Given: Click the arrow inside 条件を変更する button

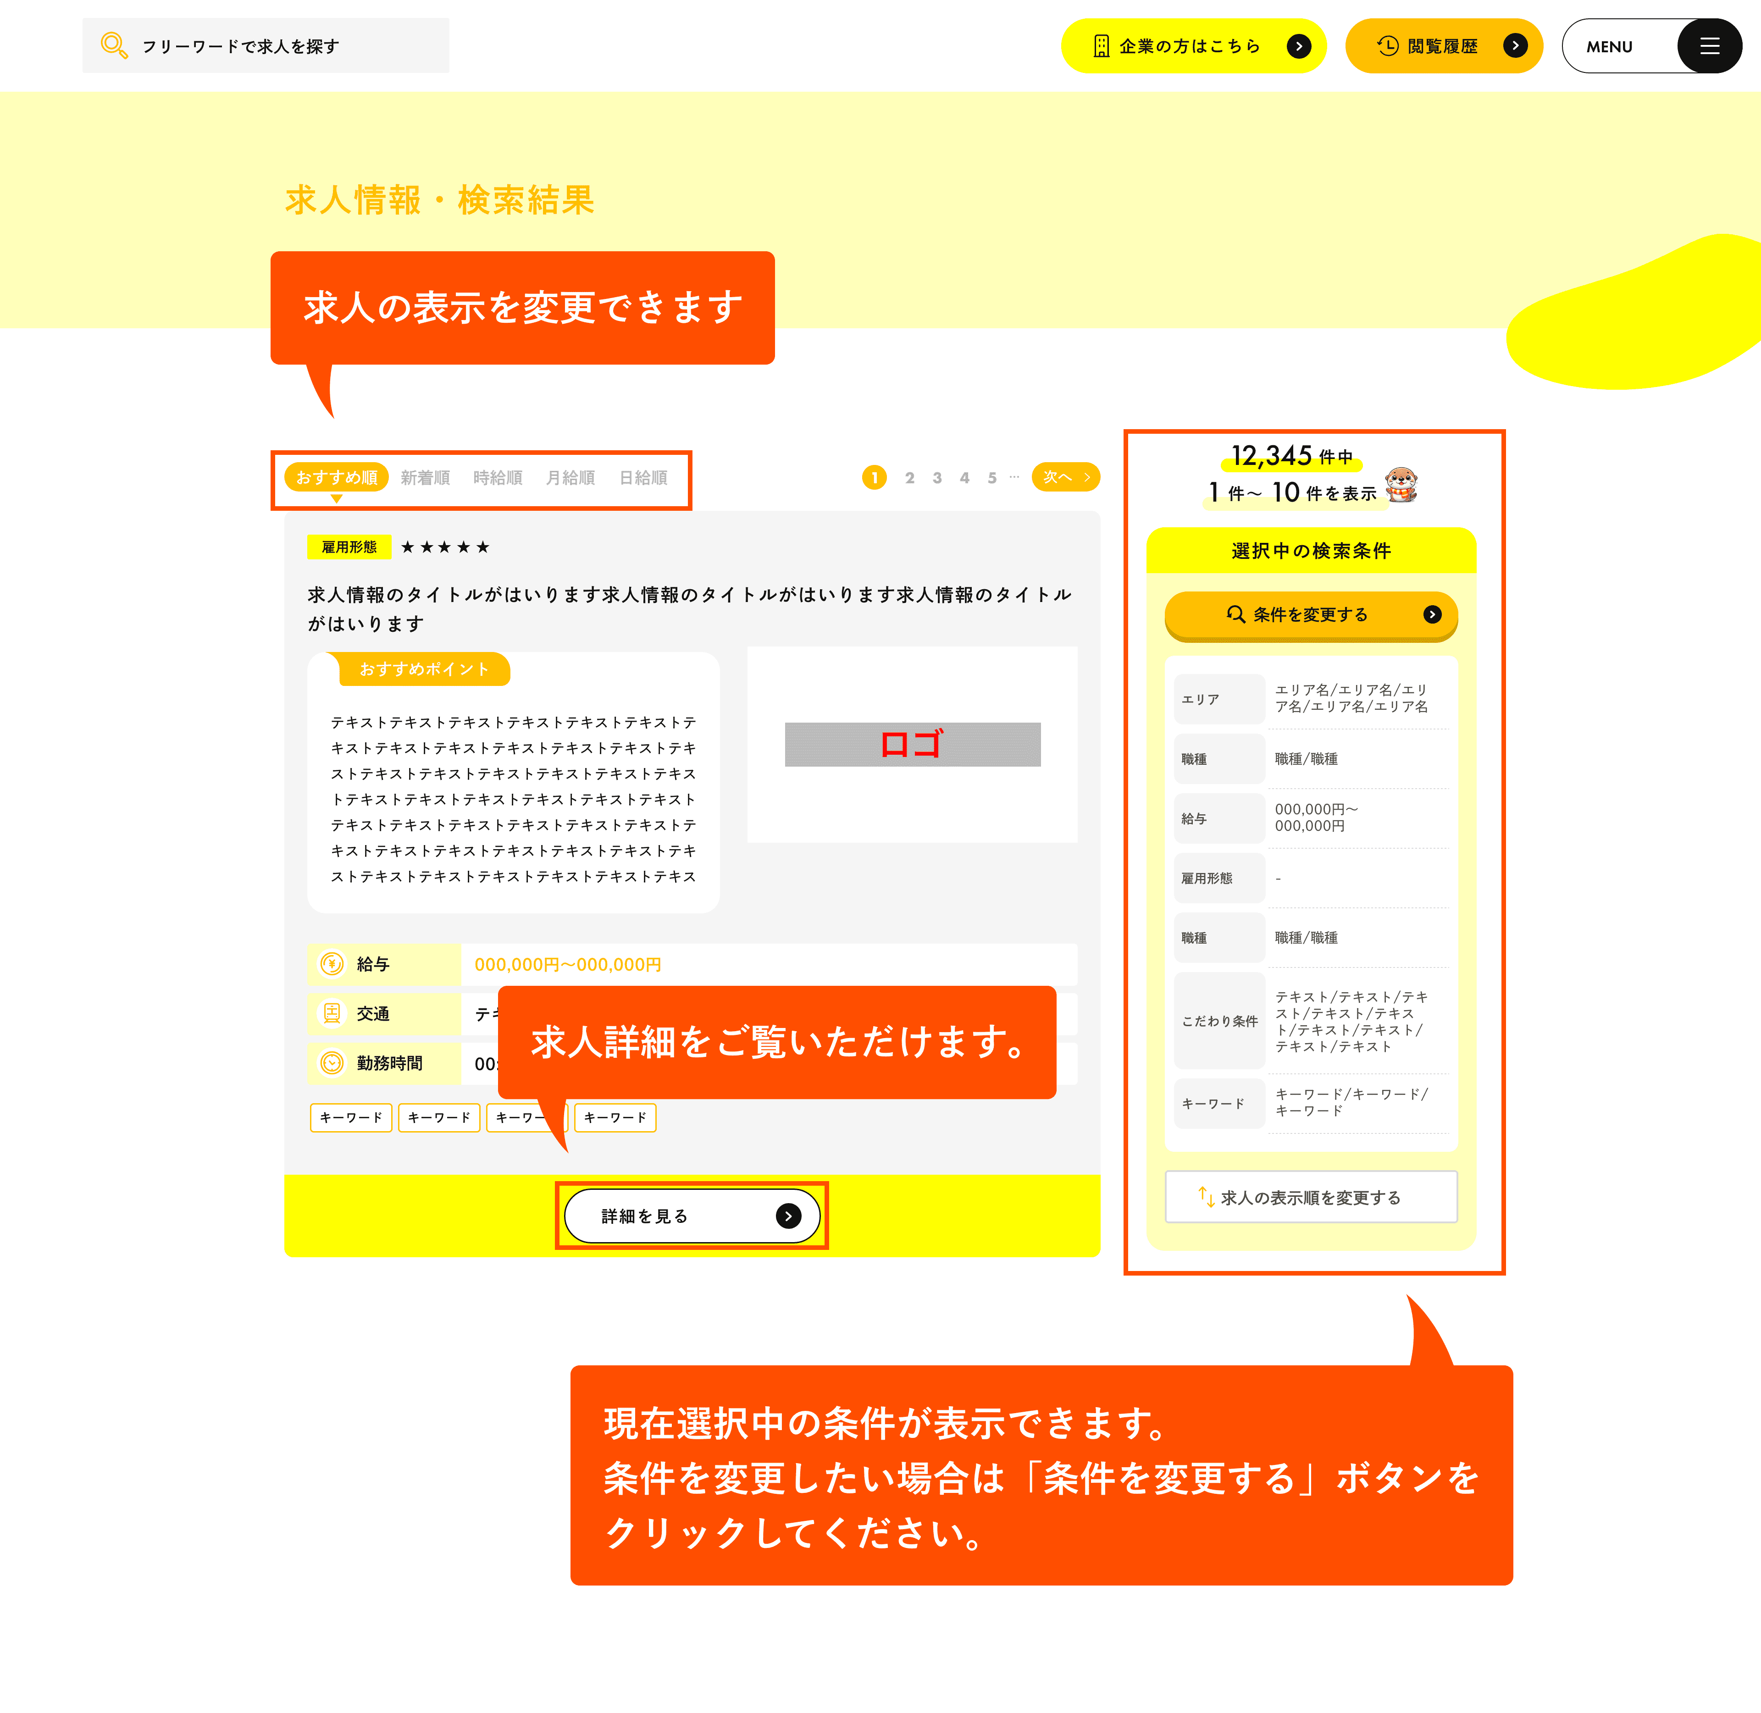Looking at the screenshot, I should pyautogui.click(x=1433, y=615).
